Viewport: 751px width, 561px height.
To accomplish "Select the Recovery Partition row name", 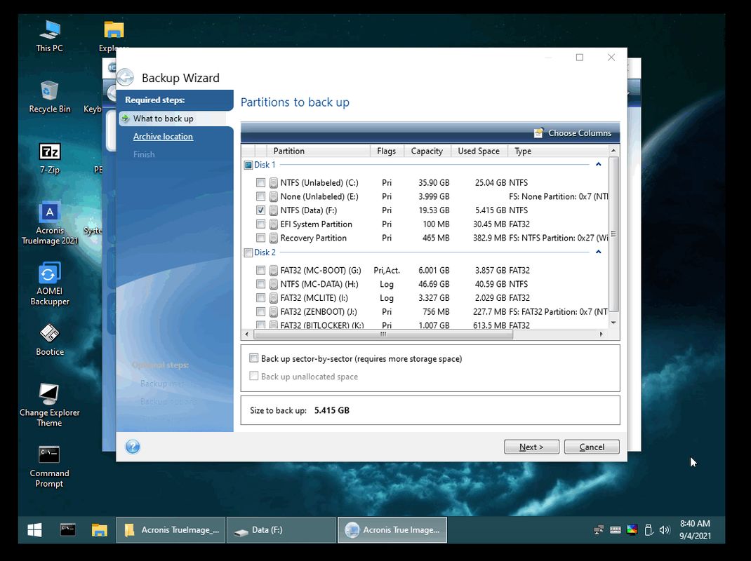I will tap(313, 238).
